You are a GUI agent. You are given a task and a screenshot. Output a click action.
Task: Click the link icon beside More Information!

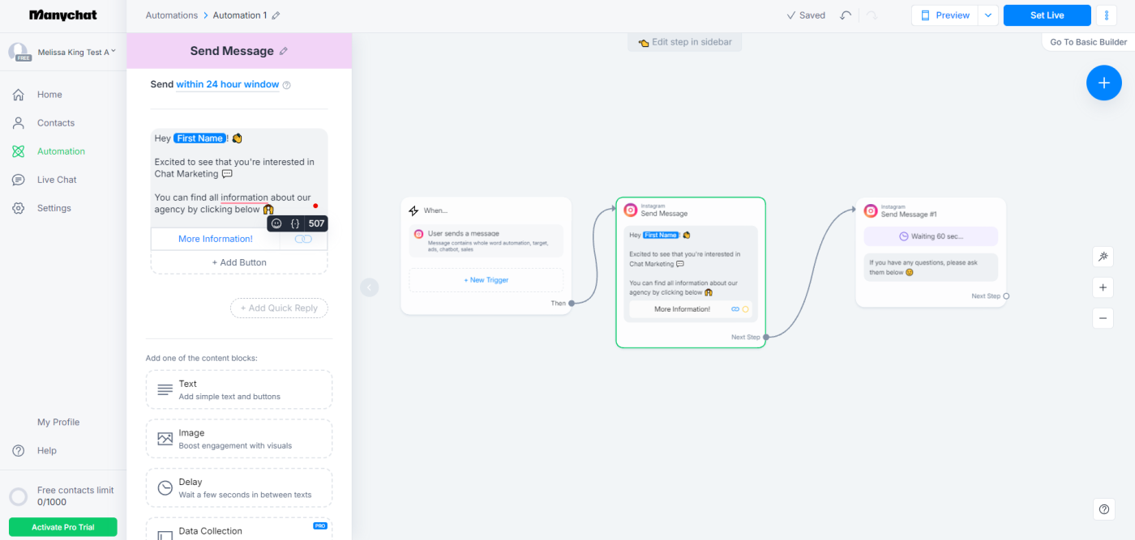pyautogui.click(x=303, y=239)
